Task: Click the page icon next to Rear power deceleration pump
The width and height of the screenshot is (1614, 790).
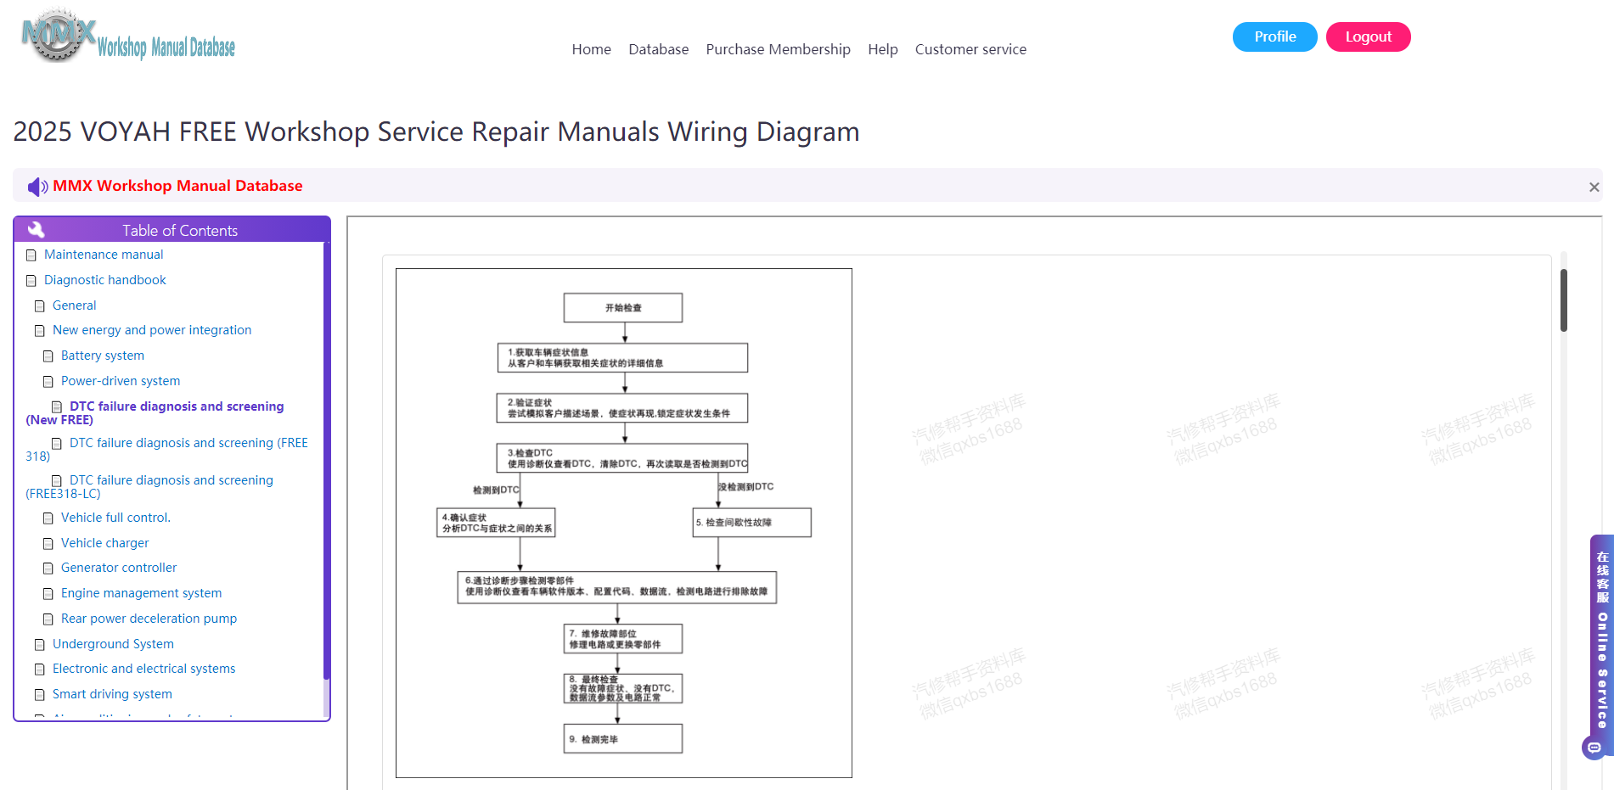Action: pyautogui.click(x=48, y=619)
